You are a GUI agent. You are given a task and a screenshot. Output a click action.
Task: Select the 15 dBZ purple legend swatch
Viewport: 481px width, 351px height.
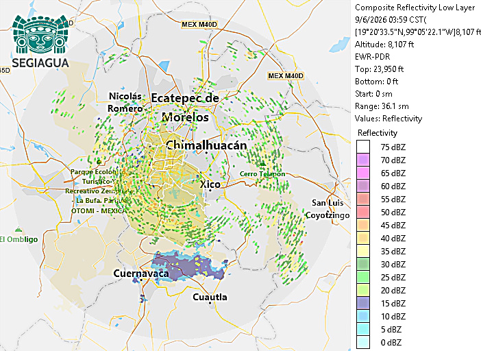tap(363, 303)
